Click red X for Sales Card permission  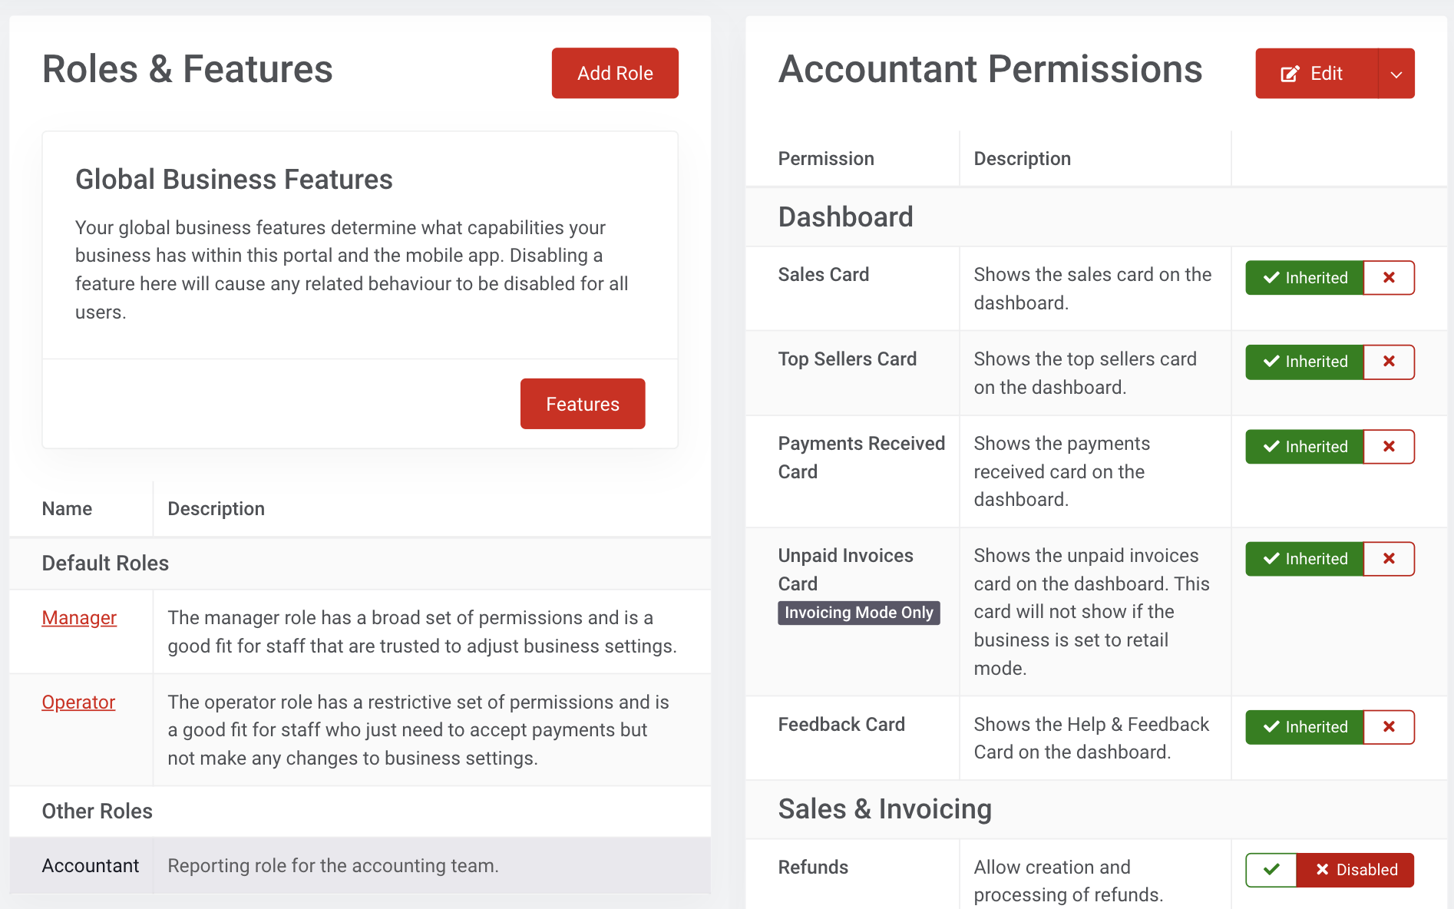1388,278
